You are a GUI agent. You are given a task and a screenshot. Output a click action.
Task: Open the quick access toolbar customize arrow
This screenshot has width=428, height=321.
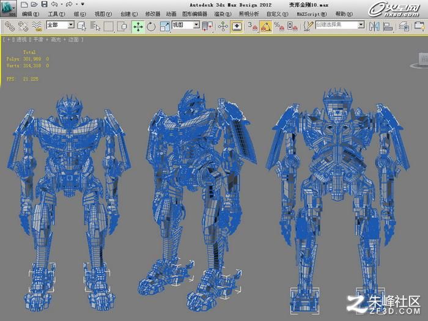83,4
